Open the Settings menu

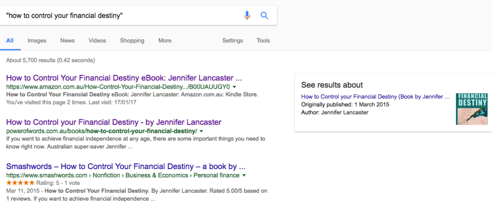tap(233, 41)
